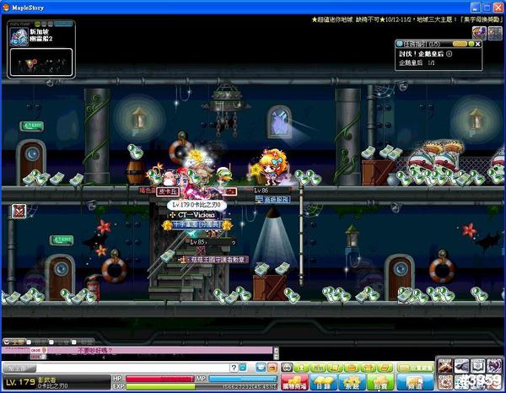
Task: Click the orange icon right of chat bar
Action: coord(272,368)
